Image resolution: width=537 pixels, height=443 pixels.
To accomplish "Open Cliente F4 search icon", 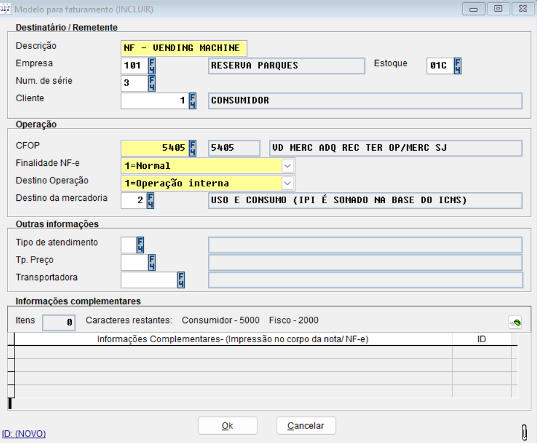I will pos(193,101).
